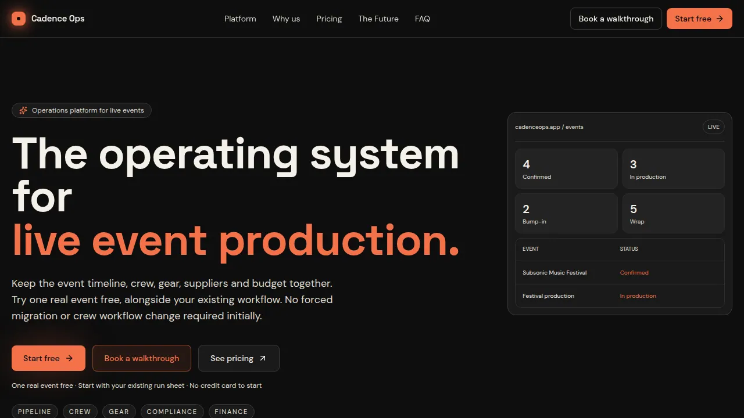Image resolution: width=744 pixels, height=418 pixels.
Task: Select the PIPELINE tag chip
Action: pyautogui.click(x=35, y=412)
